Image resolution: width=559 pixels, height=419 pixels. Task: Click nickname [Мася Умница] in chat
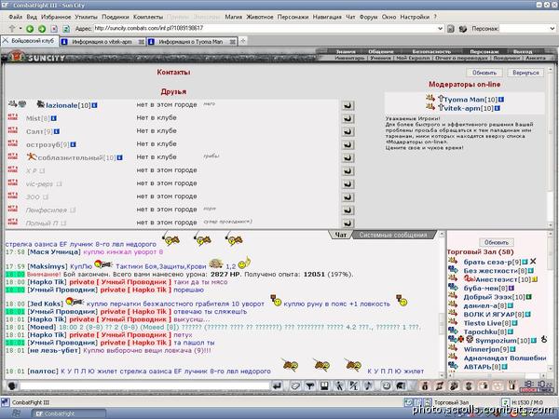pyautogui.click(x=54, y=252)
